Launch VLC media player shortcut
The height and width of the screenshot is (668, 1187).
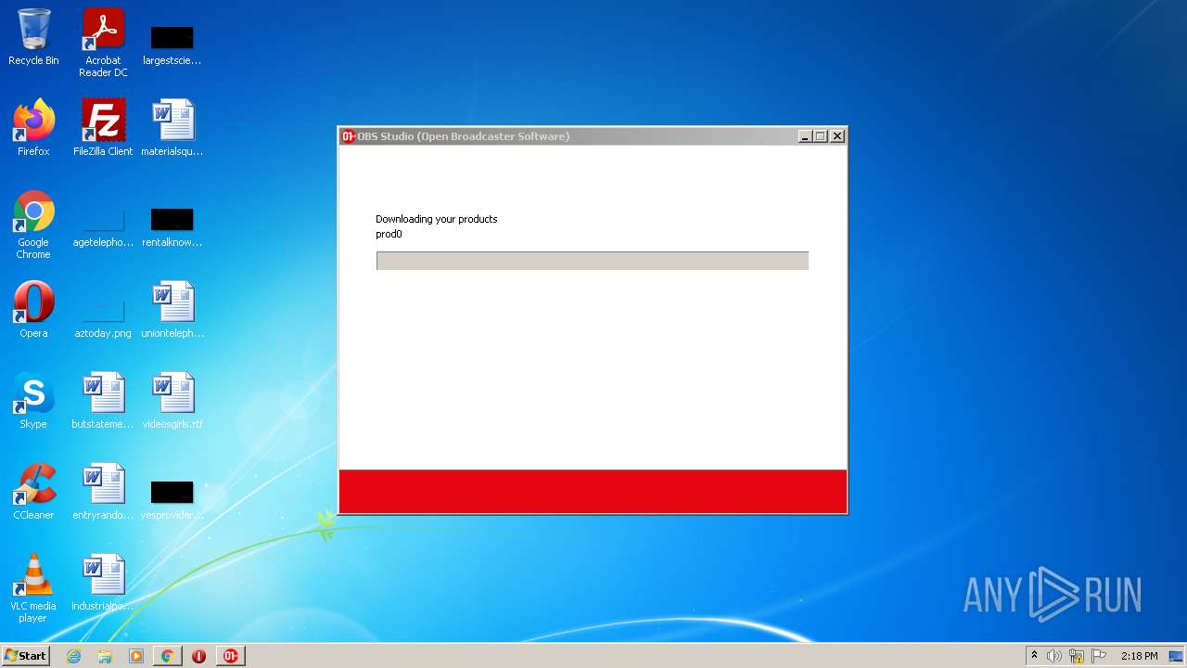pyautogui.click(x=33, y=588)
